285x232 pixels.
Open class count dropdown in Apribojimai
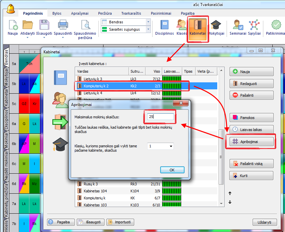pyautogui.click(x=171, y=146)
